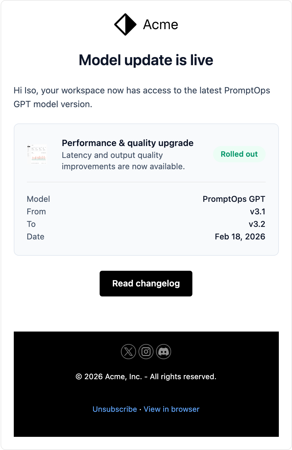Open the X (Twitter) social icon
292x450 pixels.
(x=128, y=352)
